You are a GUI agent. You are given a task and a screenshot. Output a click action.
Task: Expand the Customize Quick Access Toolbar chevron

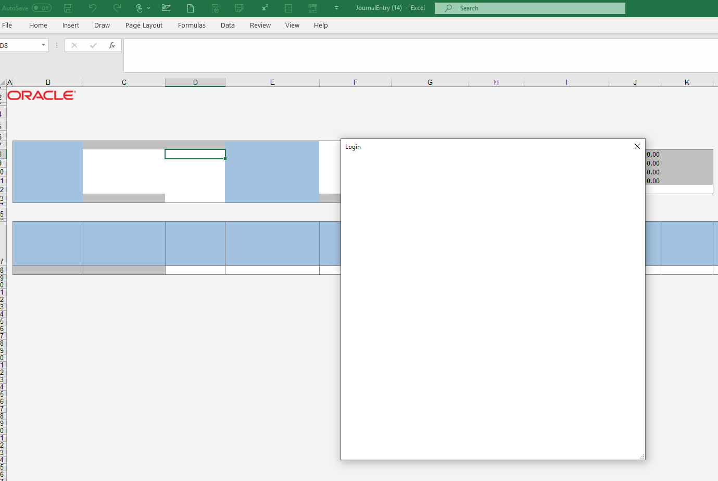pyautogui.click(x=336, y=8)
